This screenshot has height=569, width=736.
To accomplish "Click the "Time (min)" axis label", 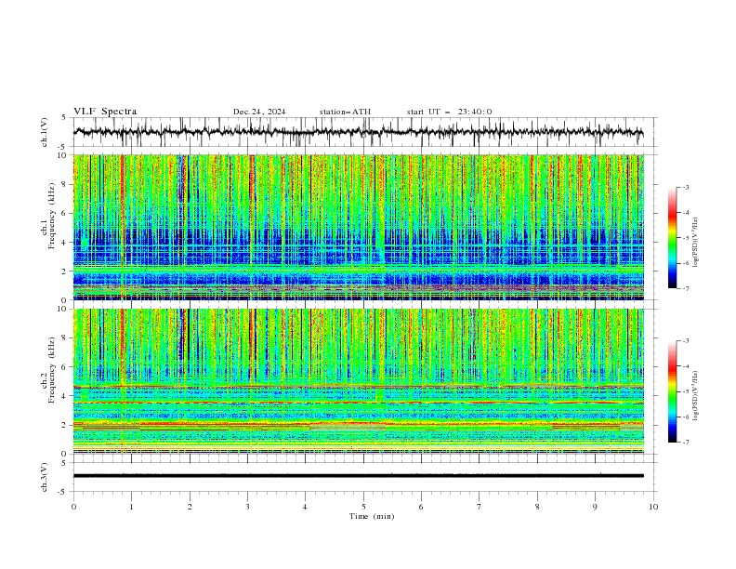I will point(372,516).
